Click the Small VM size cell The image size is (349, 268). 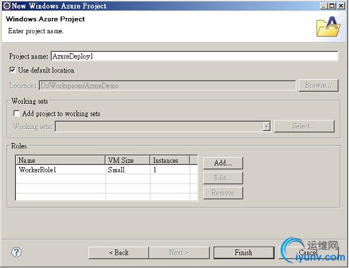pyautogui.click(x=127, y=170)
